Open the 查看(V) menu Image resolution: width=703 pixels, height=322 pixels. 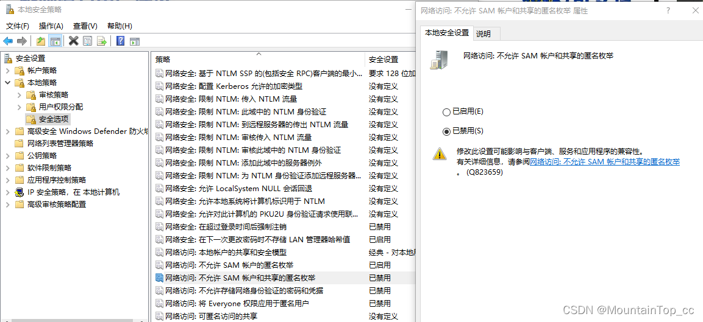(x=85, y=26)
